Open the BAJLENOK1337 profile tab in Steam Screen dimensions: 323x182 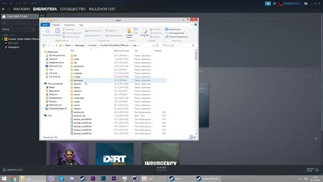click(x=102, y=9)
